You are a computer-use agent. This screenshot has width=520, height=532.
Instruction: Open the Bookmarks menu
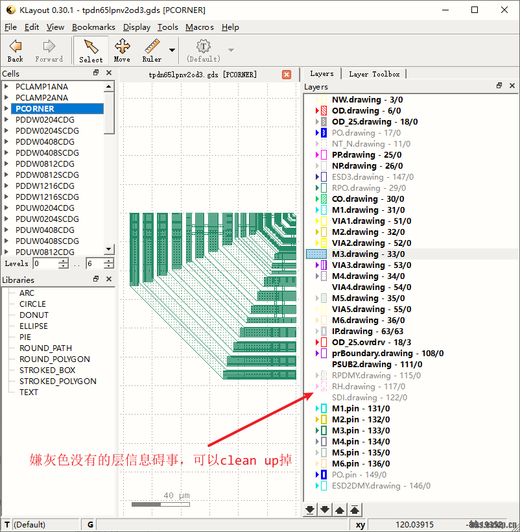[x=93, y=27]
